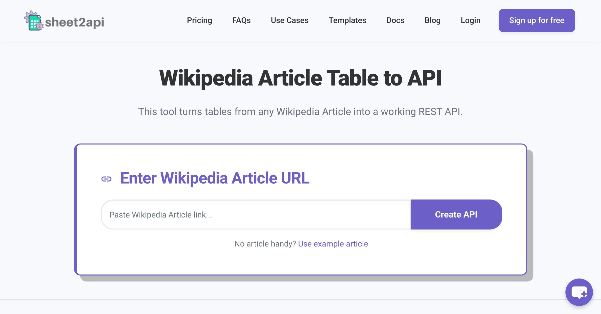
Task: Go to the Login page
Action: 471,20
